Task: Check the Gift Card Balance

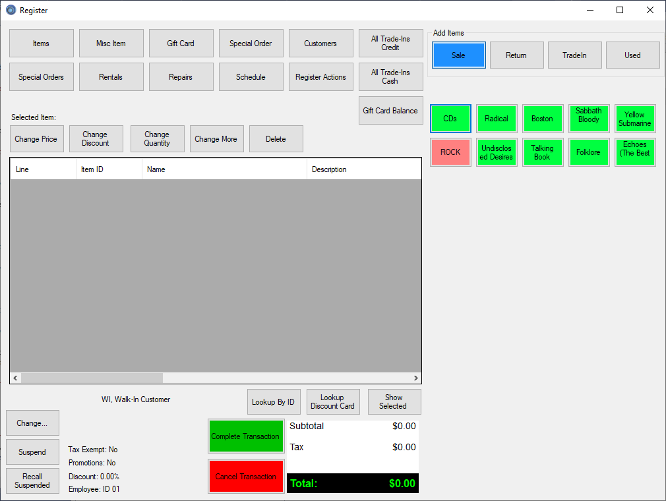Action: point(390,111)
